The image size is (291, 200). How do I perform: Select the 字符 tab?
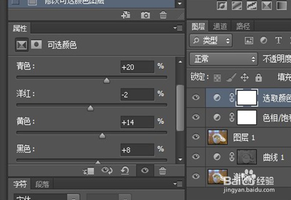click(20, 184)
